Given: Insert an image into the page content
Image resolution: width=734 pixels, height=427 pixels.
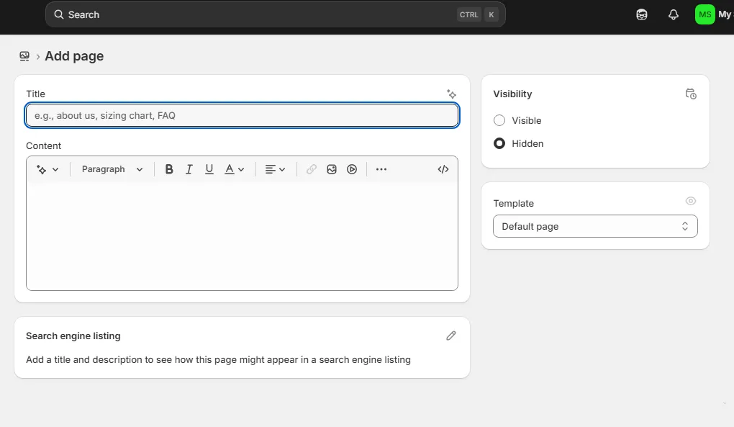Looking at the screenshot, I should pyautogui.click(x=332, y=168).
